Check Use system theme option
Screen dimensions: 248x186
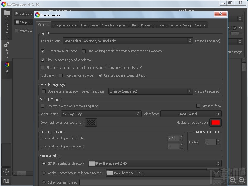pos(43,106)
